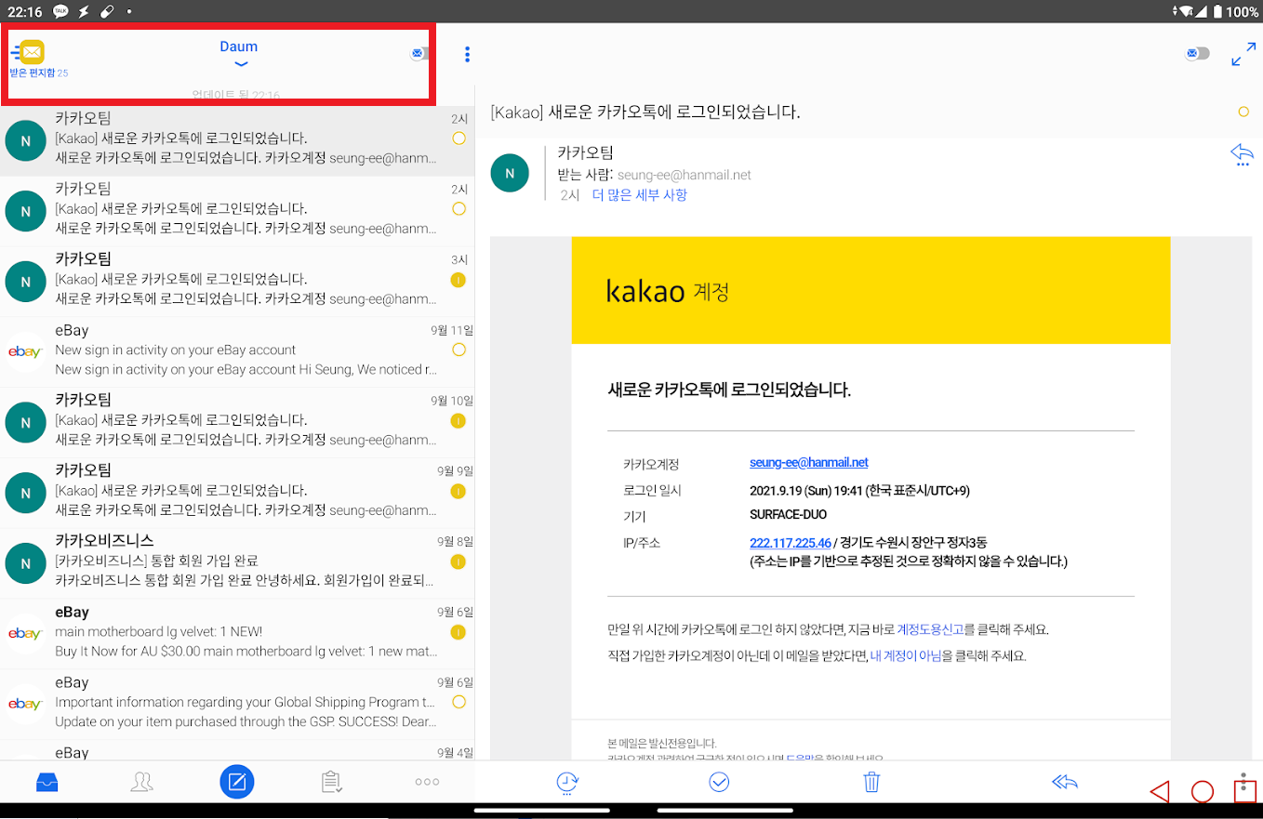Delete the message with the trash icon

(871, 782)
